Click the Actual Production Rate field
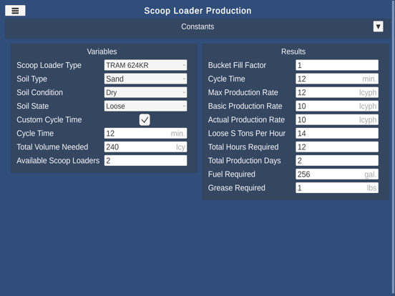The image size is (395, 296). (x=337, y=119)
